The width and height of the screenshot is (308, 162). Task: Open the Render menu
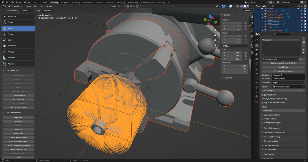(x=20, y=2)
